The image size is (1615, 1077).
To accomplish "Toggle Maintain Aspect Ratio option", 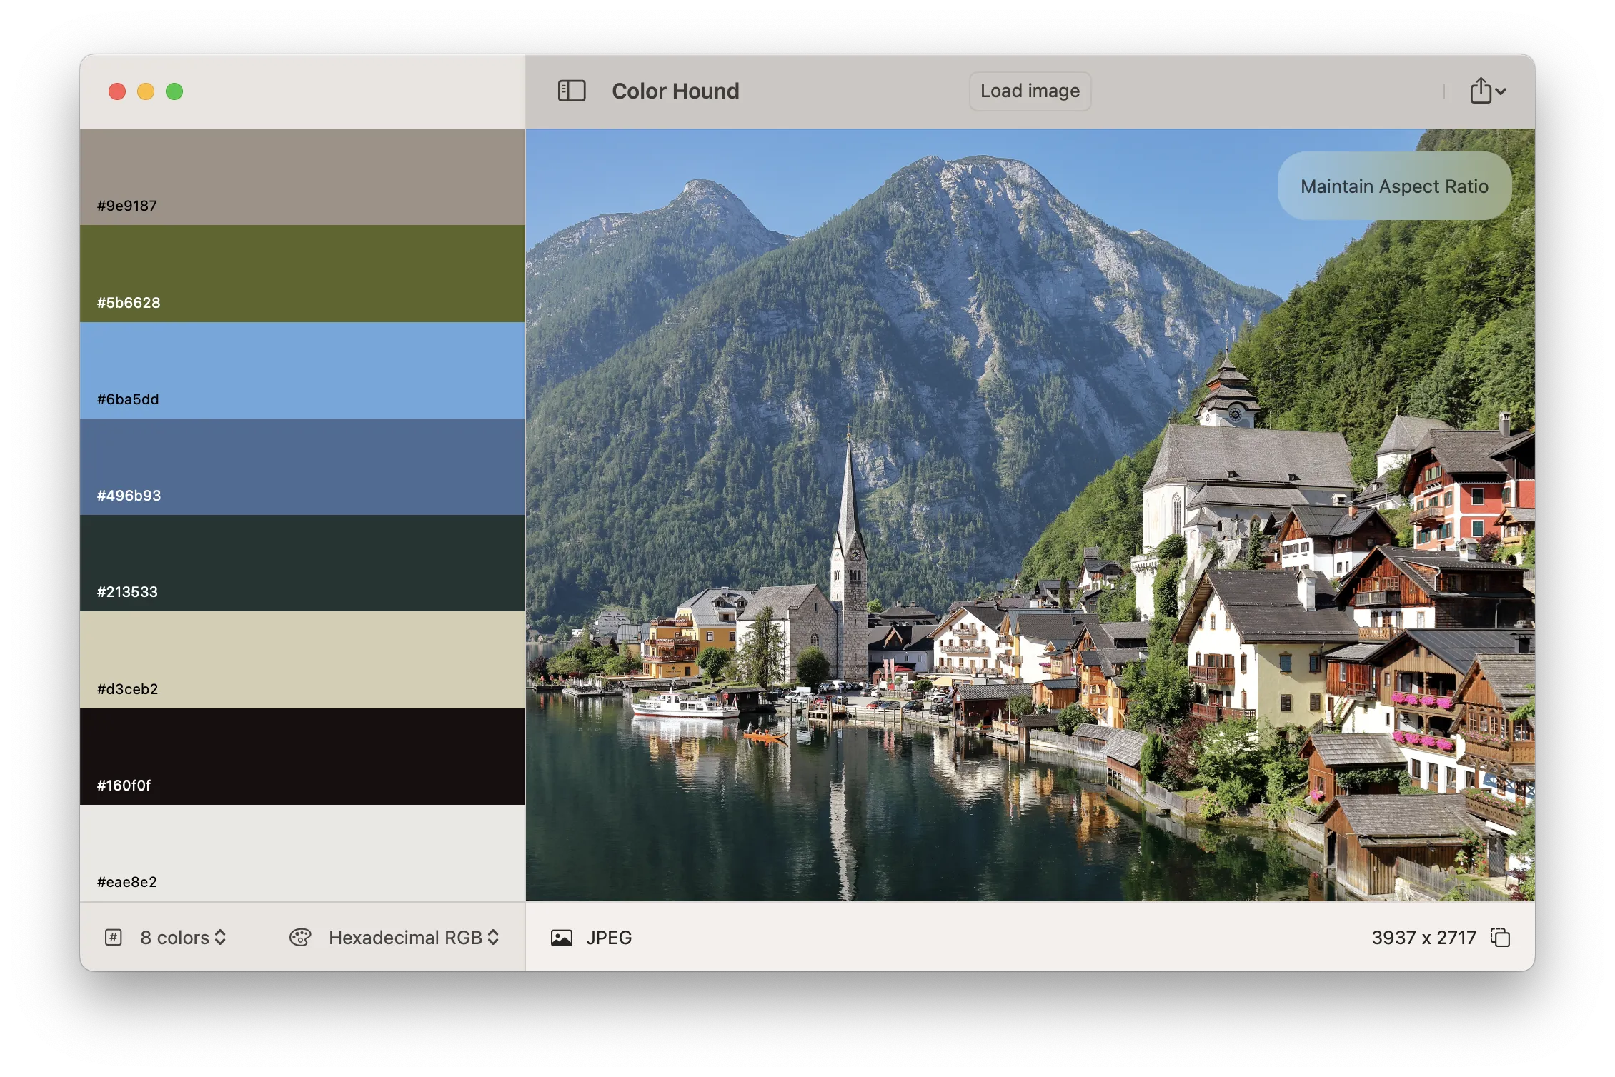I will pos(1393,186).
